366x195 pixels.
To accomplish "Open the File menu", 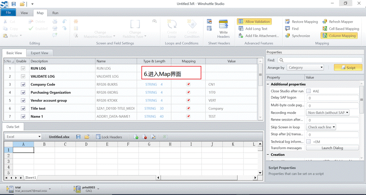I will (8, 13).
